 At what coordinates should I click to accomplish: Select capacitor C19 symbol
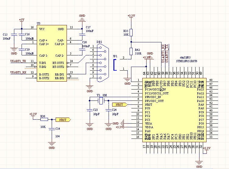tap(22, 49)
